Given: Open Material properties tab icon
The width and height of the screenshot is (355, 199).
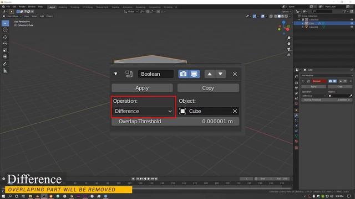Looking at the screenshot, I should (296, 142).
